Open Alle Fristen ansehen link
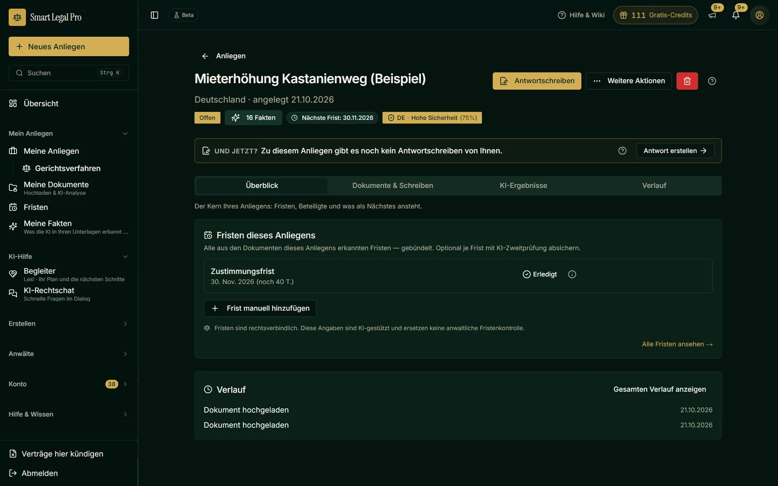778x486 pixels. 677,344
